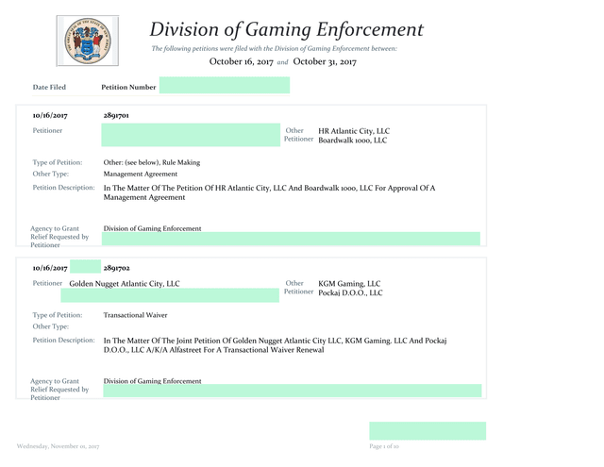Click the date filed above petition 2891701
The image size is (604, 467).
coord(50,115)
